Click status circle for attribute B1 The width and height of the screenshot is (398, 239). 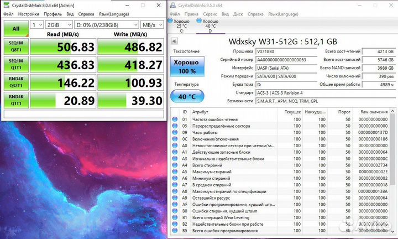coord(175,217)
